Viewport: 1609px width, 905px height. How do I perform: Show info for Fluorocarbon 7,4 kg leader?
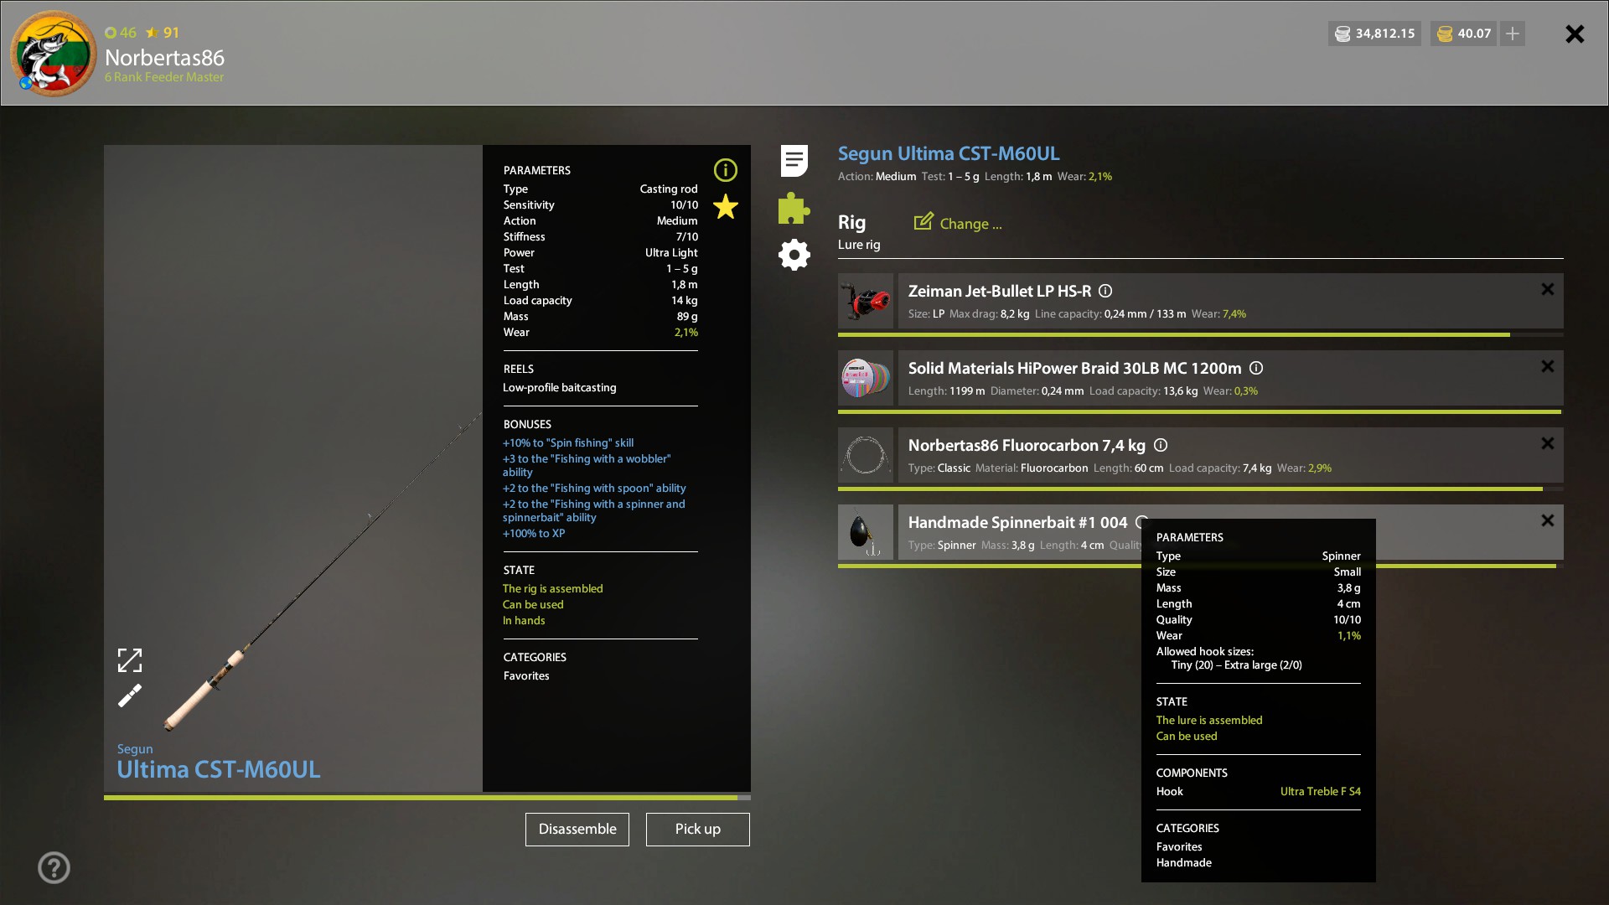[x=1160, y=445]
